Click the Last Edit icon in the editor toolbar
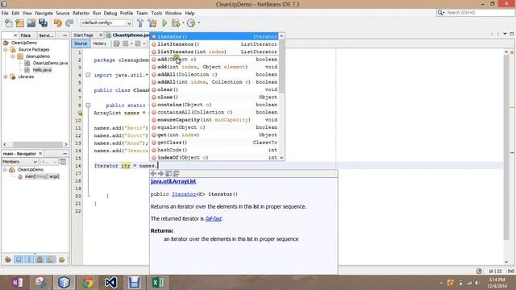Image resolution: width=516 pixels, height=290 pixels. point(116,43)
